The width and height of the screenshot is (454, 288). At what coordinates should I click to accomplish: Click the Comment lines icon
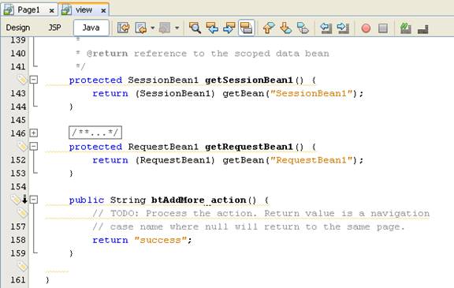pyautogui.click(x=406, y=28)
